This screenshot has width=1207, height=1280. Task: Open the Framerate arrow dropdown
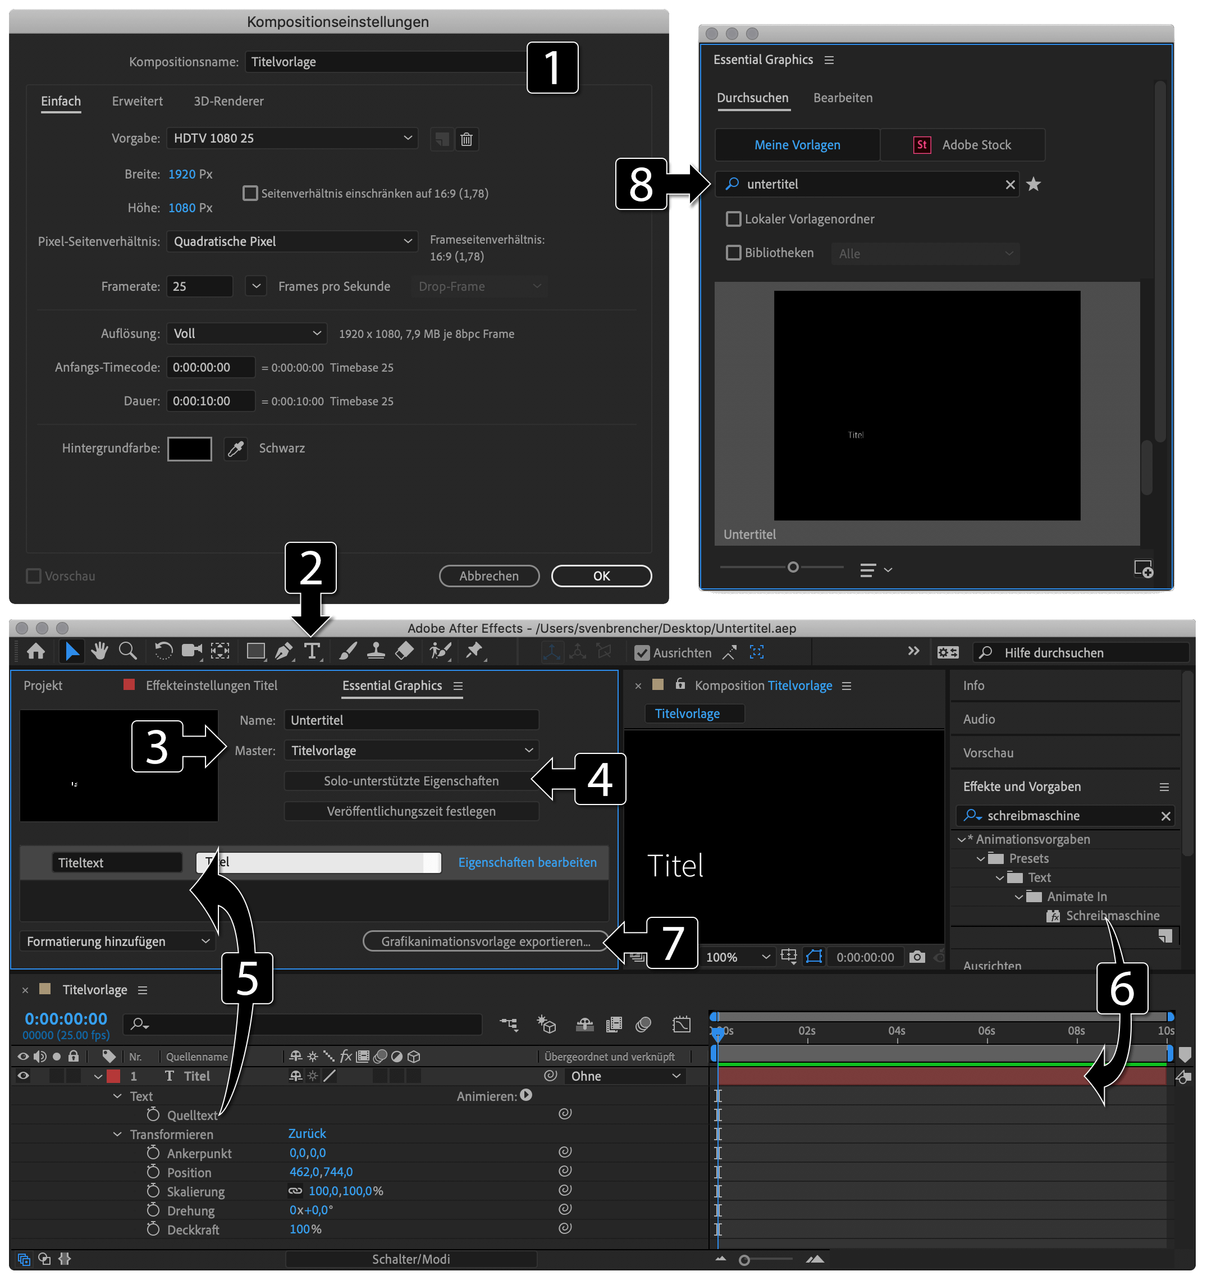click(x=256, y=286)
